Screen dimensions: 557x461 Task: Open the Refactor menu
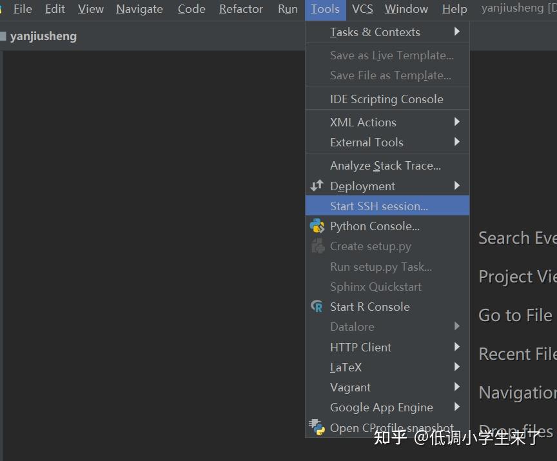tap(241, 9)
